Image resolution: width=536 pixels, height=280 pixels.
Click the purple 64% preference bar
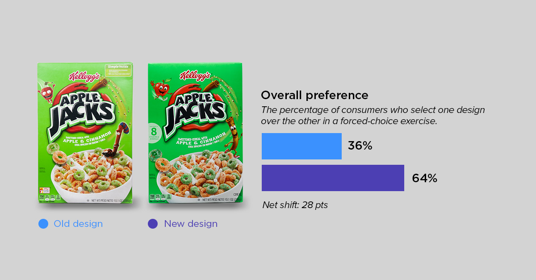(x=333, y=178)
